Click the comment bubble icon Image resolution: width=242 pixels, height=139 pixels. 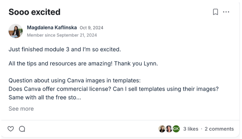22,129
